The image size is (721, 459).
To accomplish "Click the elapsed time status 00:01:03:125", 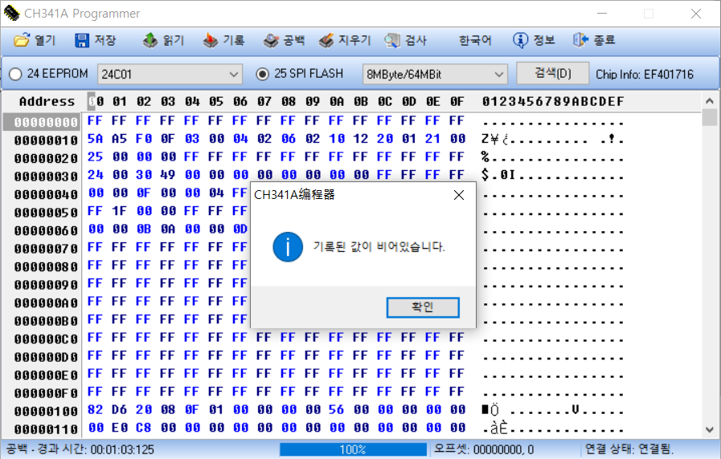I will pyautogui.click(x=122, y=449).
